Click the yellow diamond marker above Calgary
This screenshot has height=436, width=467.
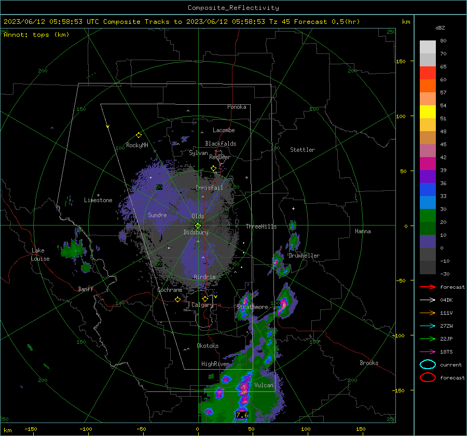pos(205,299)
